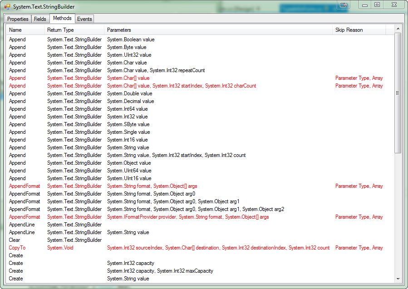Sort by the Return Type column header
Screen dimensions: 408x289
pyautogui.click(x=74, y=30)
